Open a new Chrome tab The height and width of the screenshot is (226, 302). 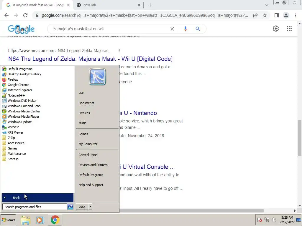point(150,5)
